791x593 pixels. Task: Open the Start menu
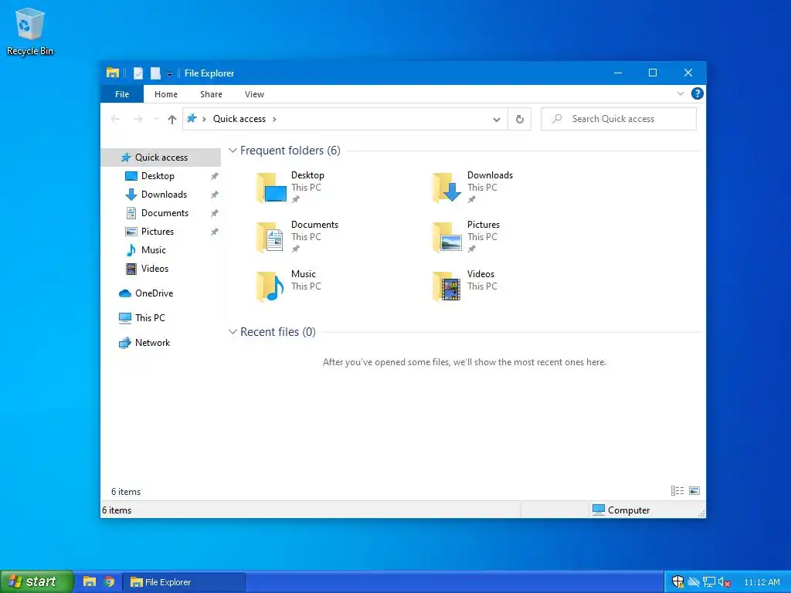36,581
